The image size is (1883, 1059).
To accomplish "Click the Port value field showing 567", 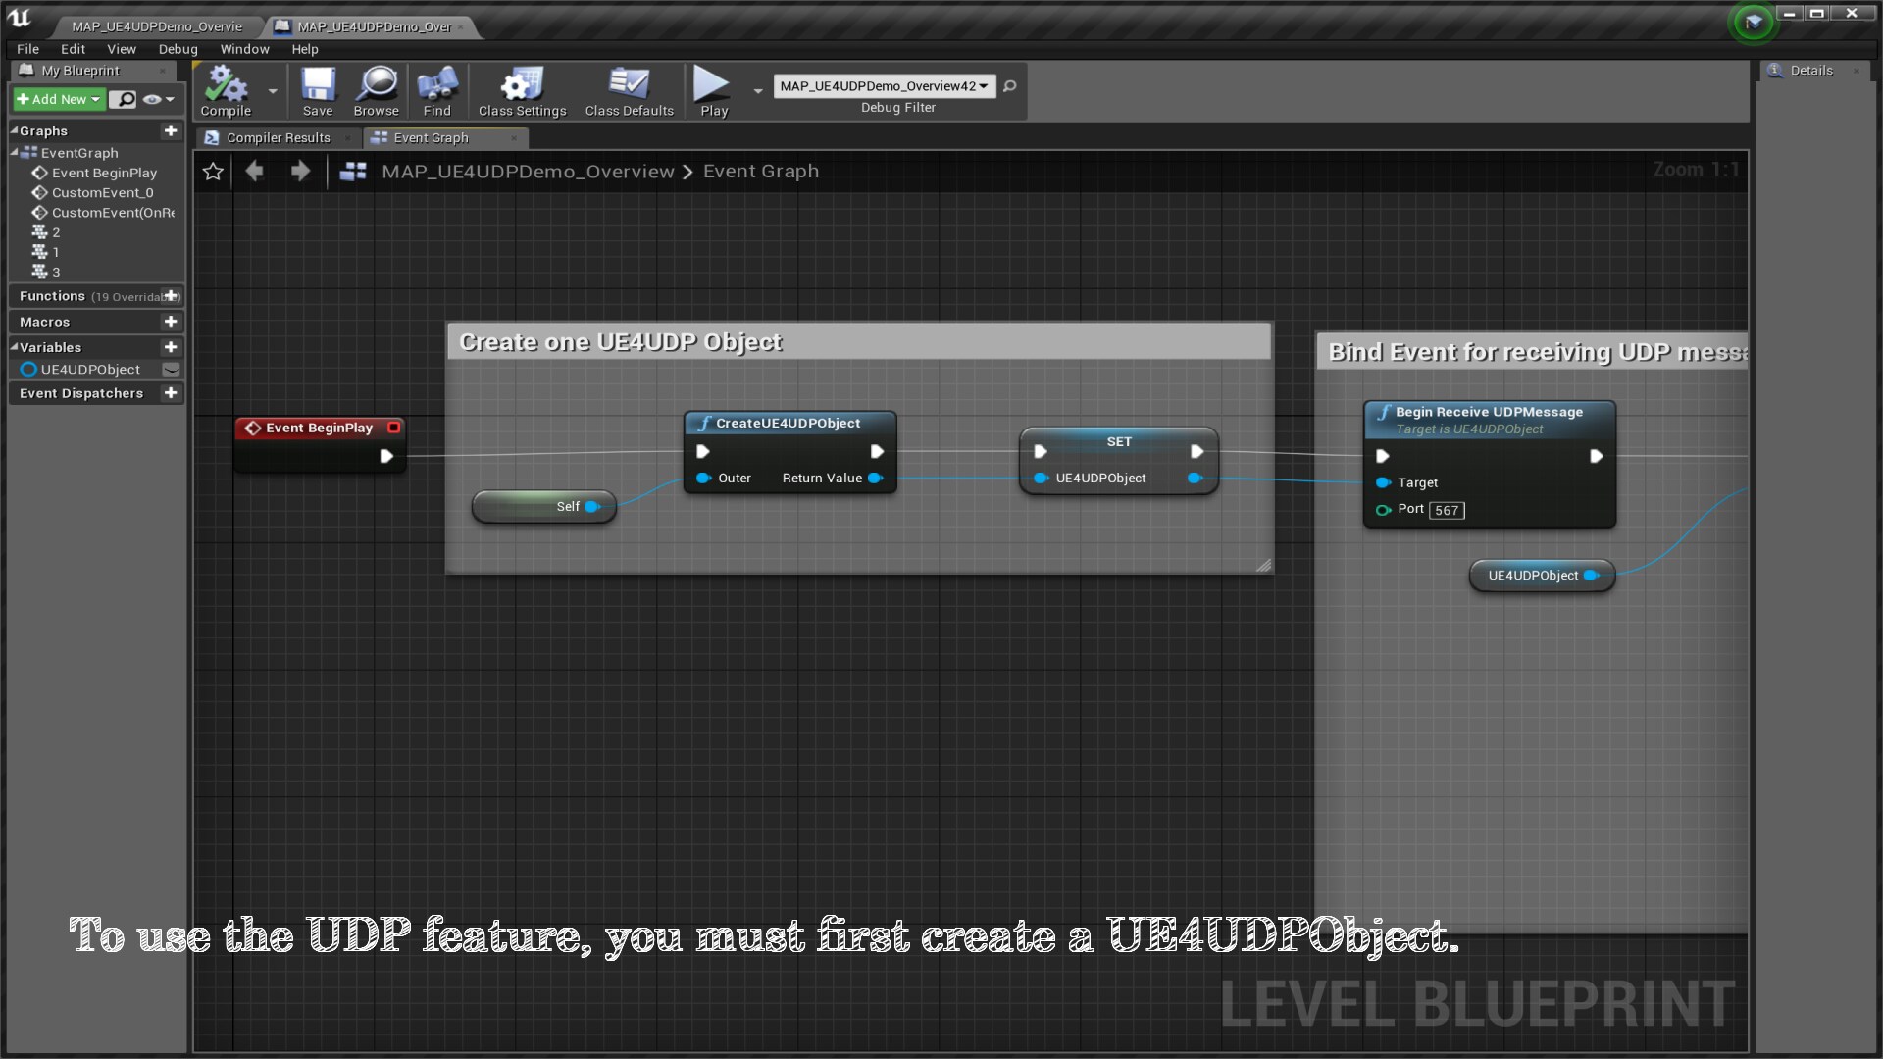I will click(x=1447, y=510).
